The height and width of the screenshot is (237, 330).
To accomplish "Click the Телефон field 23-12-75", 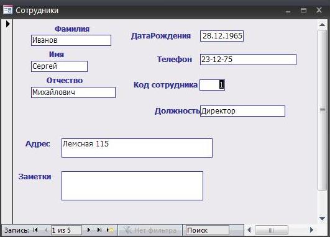I will tap(248, 60).
